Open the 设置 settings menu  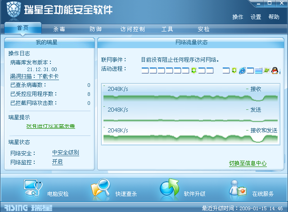256,17
